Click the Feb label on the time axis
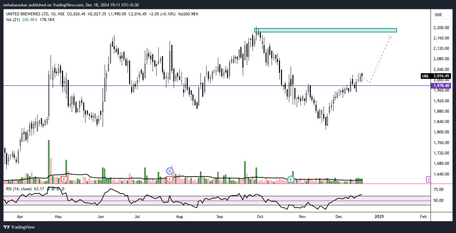The width and height of the screenshot is (456, 233). (423, 216)
